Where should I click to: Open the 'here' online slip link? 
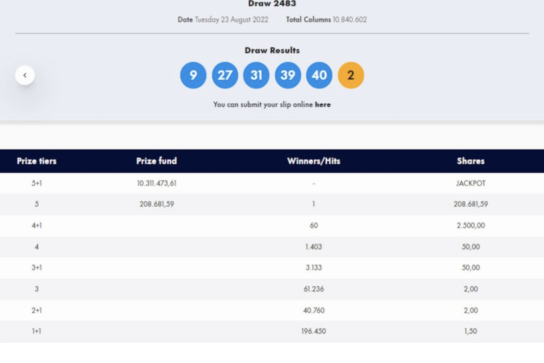322,105
